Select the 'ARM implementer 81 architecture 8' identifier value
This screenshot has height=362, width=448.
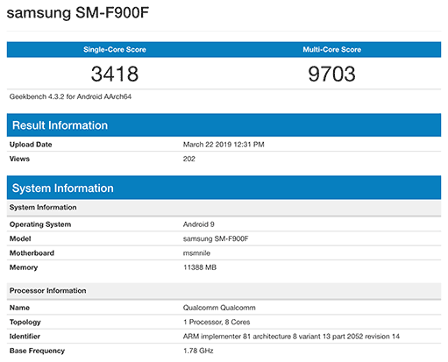point(291,337)
